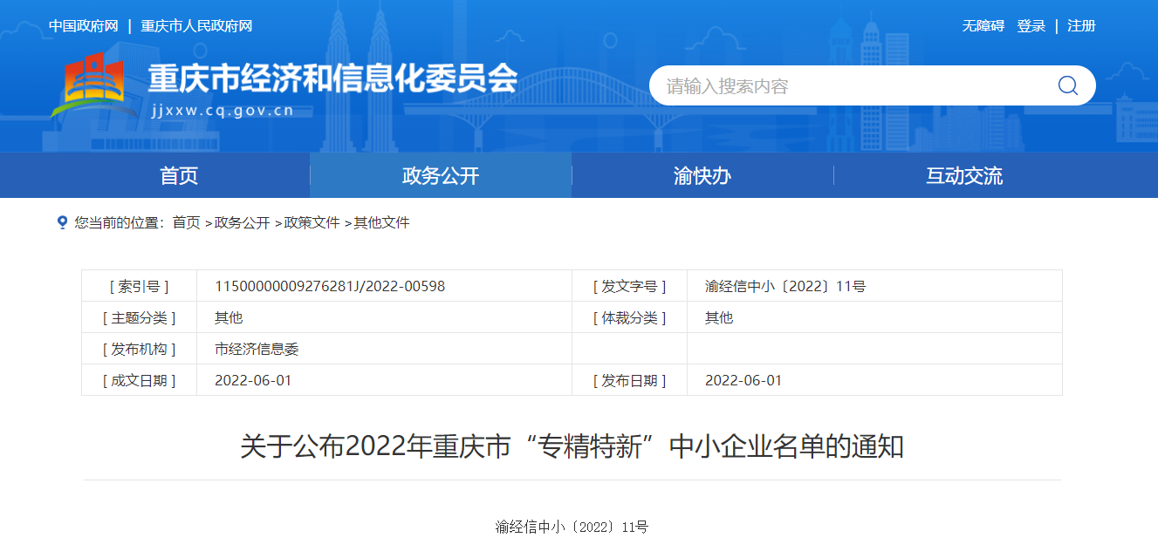Viewport: 1158px width, 558px height.
Task: Enable 无障碍 accessibility mode
Action: click(983, 26)
